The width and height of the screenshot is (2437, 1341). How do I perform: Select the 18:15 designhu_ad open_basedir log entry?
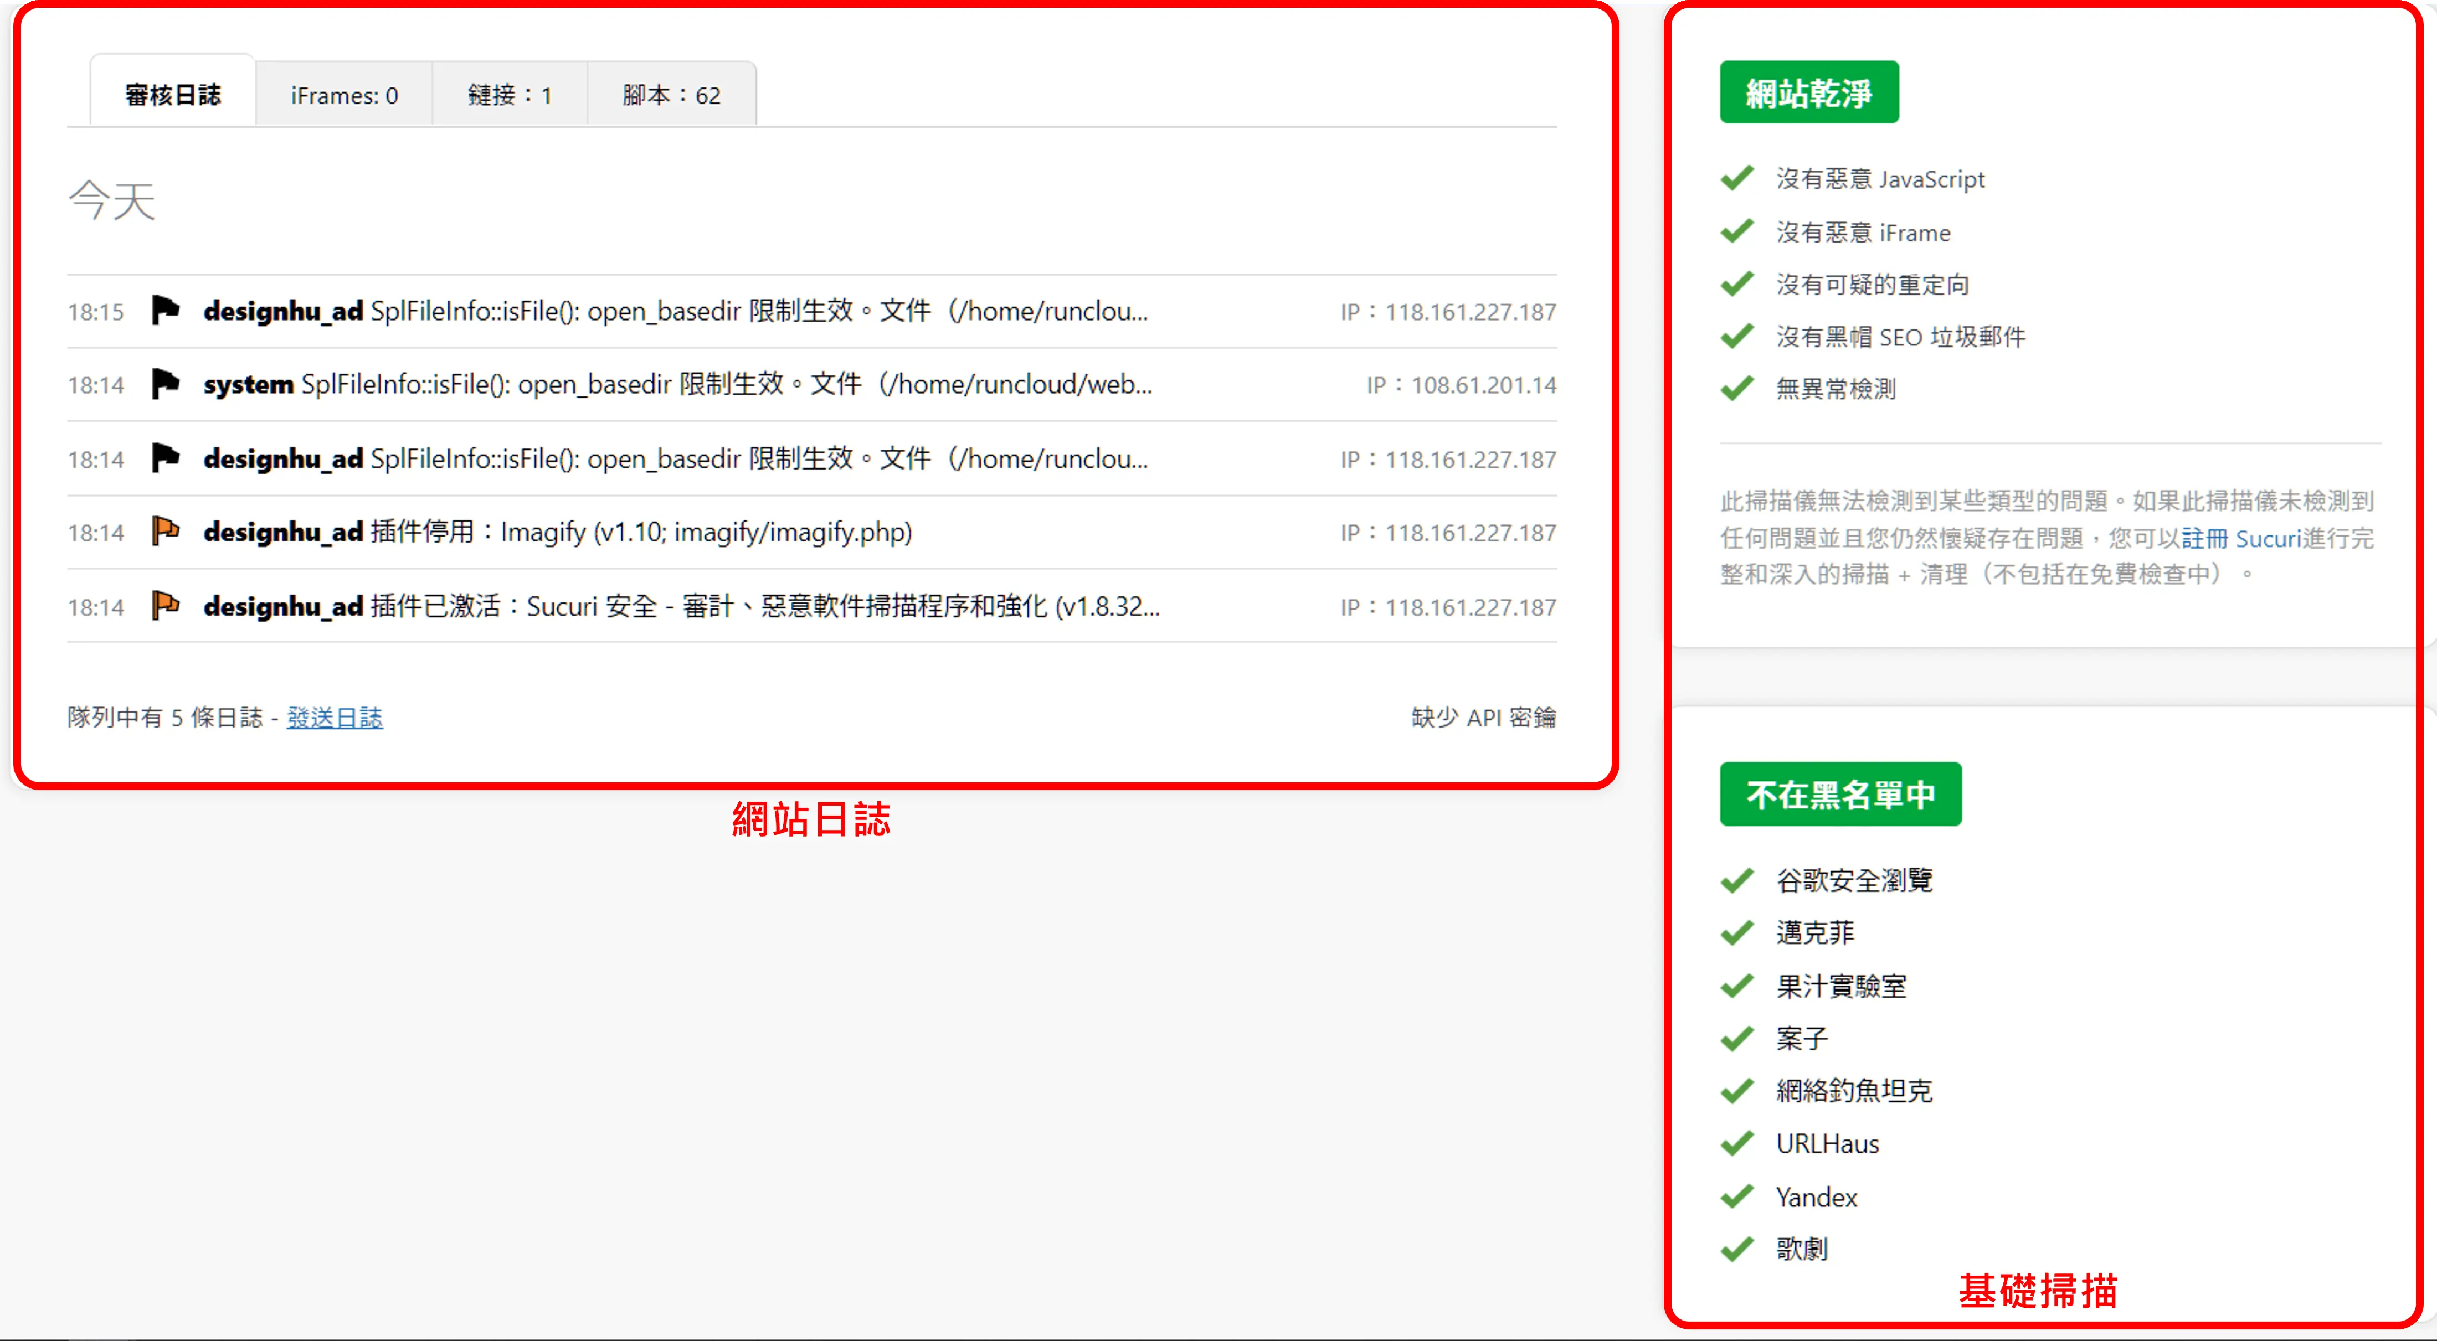(812, 311)
